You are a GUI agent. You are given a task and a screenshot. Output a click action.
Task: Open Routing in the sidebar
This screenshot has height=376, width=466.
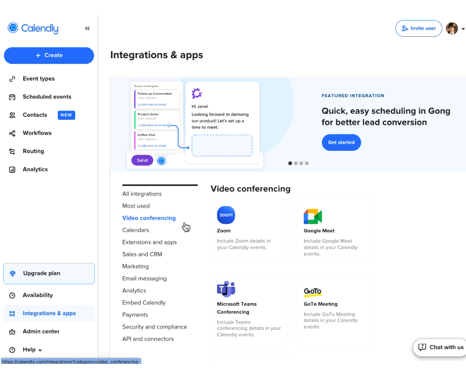(x=33, y=151)
